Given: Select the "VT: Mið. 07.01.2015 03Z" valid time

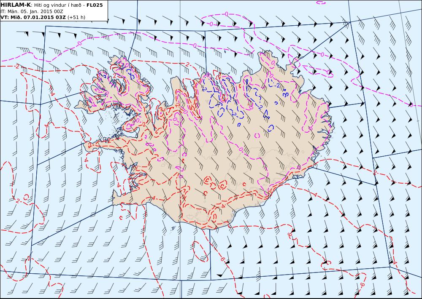Looking at the screenshot, I should click(x=33, y=17).
